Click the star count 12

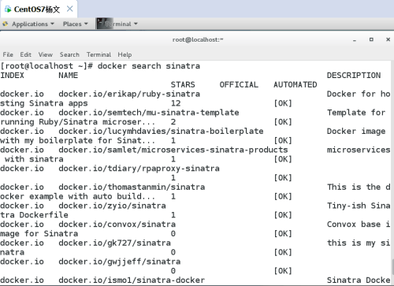pyautogui.click(x=176, y=103)
